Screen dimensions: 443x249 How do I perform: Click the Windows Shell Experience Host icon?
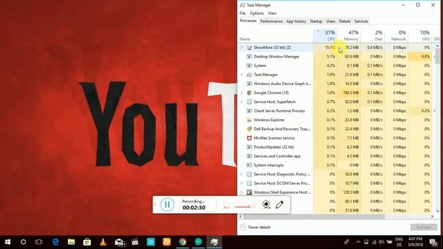point(249,192)
